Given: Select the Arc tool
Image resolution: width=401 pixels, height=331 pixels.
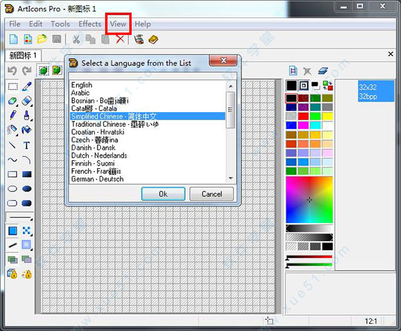Looking at the screenshot, I should [27, 160].
